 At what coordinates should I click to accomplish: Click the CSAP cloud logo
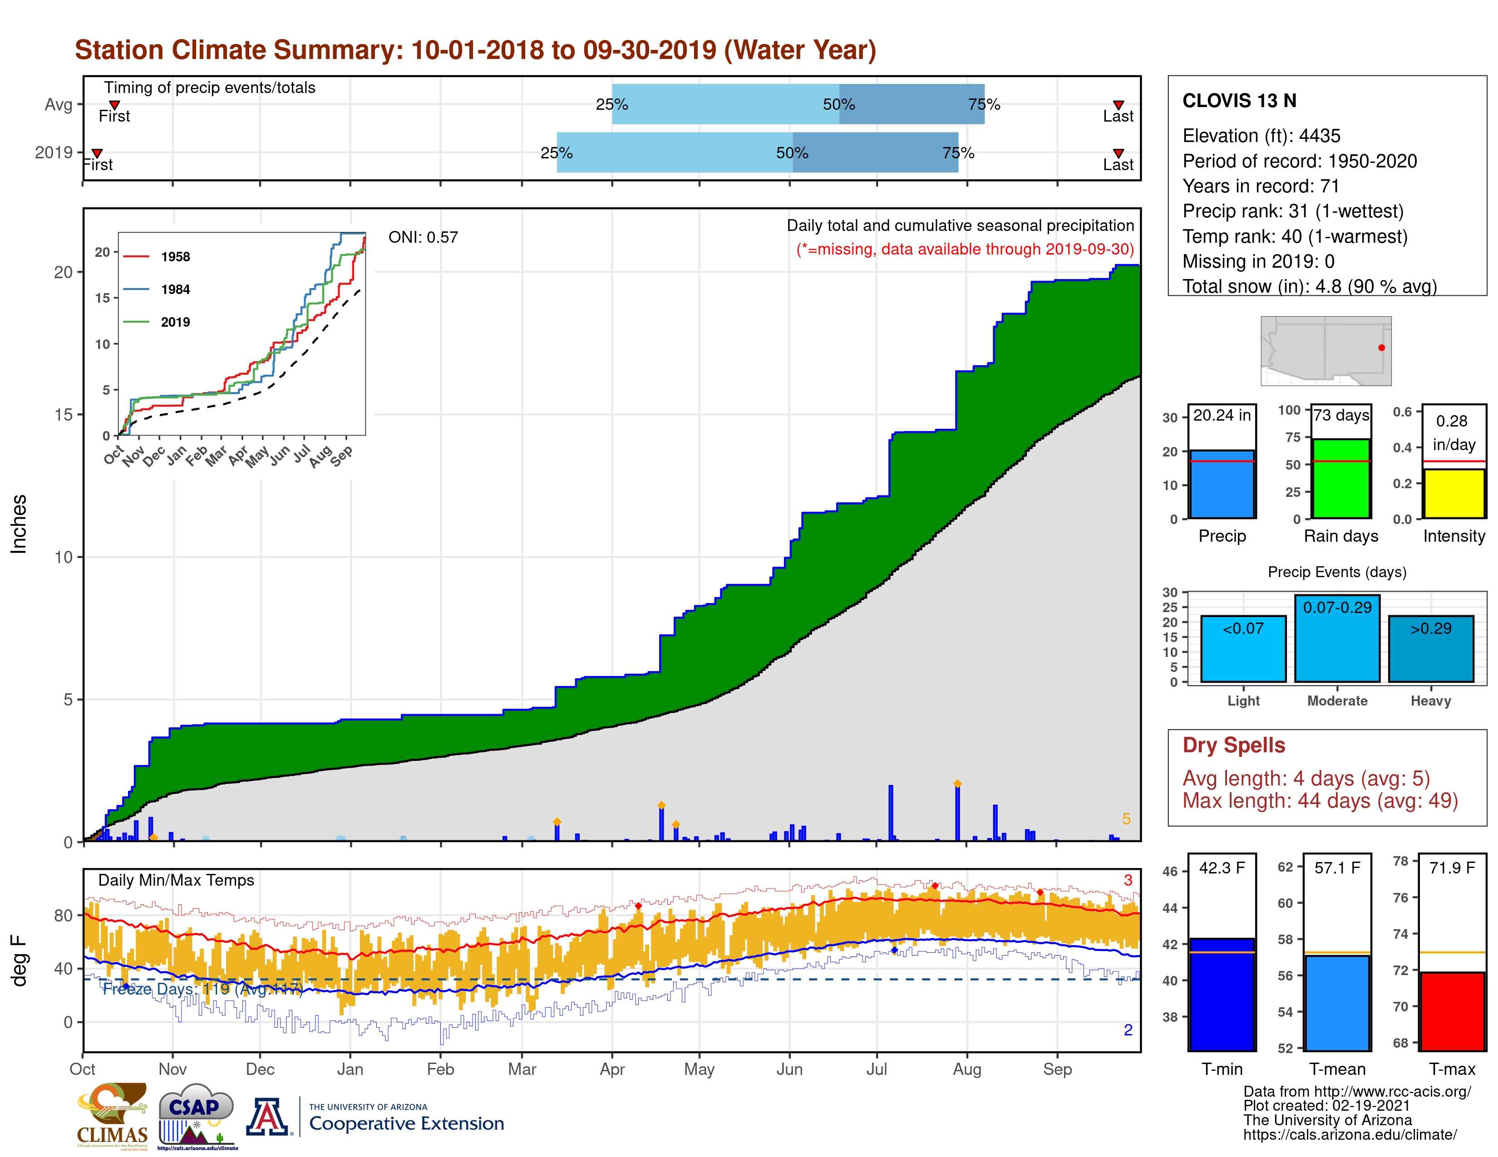pyautogui.click(x=197, y=1116)
